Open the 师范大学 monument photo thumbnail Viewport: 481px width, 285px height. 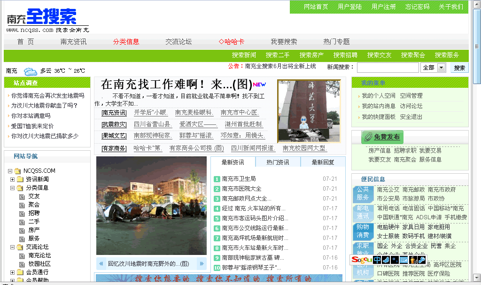[x=309, y=111]
